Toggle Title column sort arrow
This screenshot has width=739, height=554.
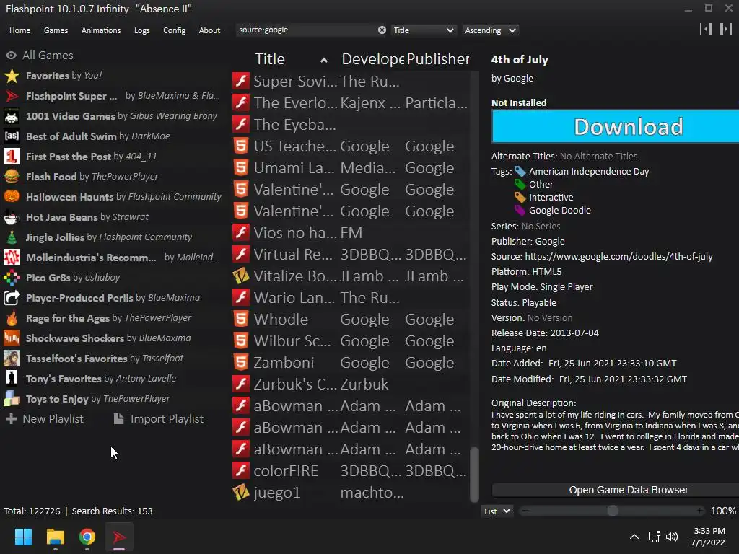click(324, 60)
